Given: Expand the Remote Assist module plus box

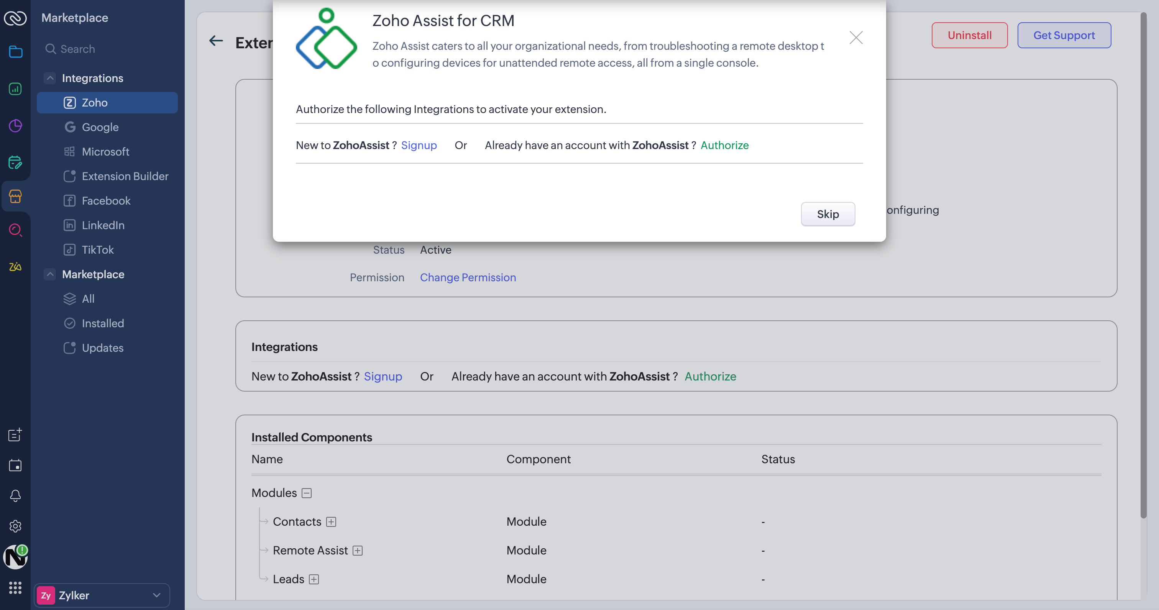Looking at the screenshot, I should [358, 551].
